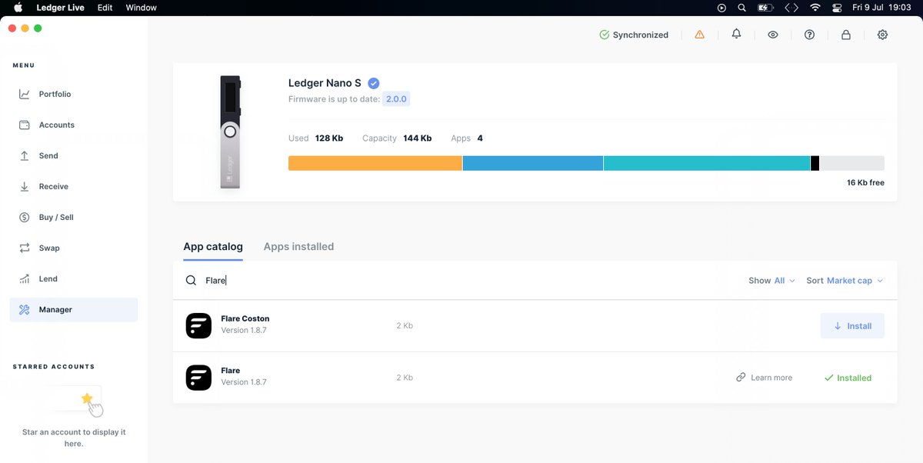
Task: Click the teal storage bar segment
Action: click(x=707, y=163)
